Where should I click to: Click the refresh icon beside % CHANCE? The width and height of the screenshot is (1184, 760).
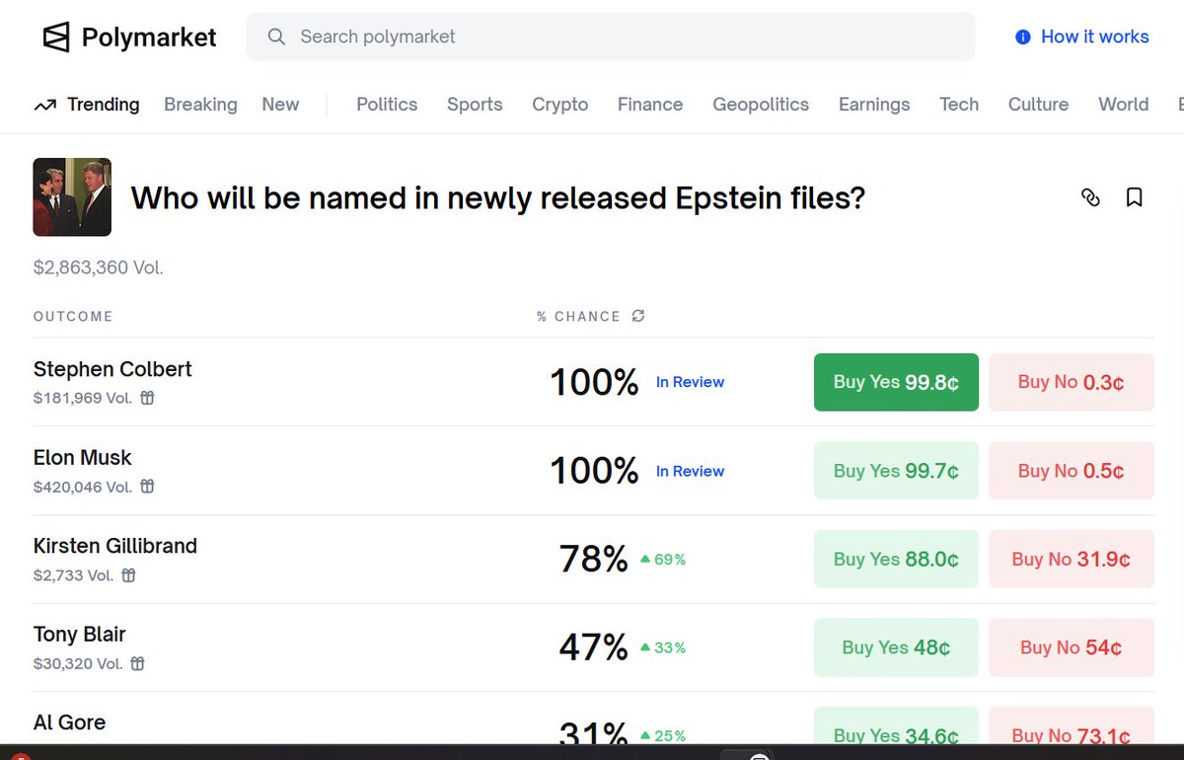click(638, 316)
